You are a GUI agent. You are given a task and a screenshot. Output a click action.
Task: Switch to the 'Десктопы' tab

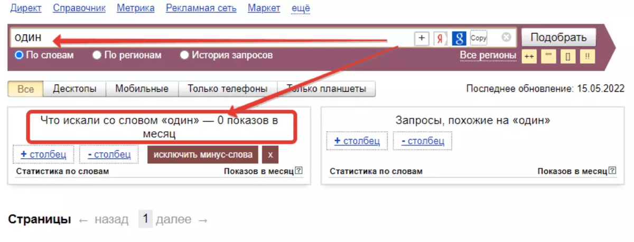tap(74, 89)
